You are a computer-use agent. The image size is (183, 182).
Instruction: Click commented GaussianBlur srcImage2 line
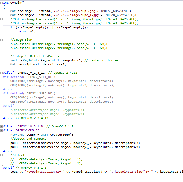point(59,48)
